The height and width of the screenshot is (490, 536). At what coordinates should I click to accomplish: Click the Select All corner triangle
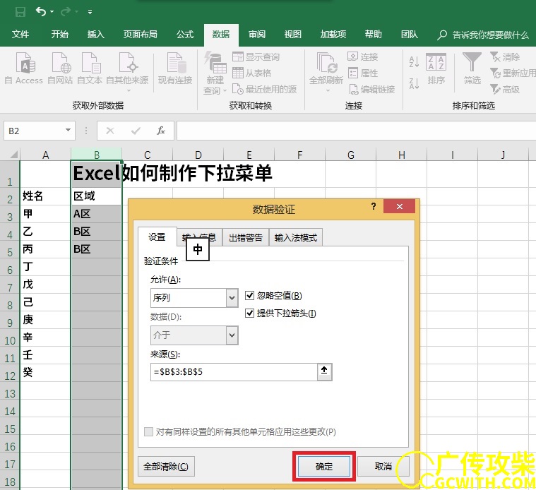[13, 155]
